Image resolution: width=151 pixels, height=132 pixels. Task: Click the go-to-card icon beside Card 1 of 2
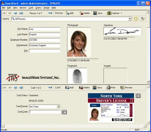pyautogui.click(x=50, y=88)
